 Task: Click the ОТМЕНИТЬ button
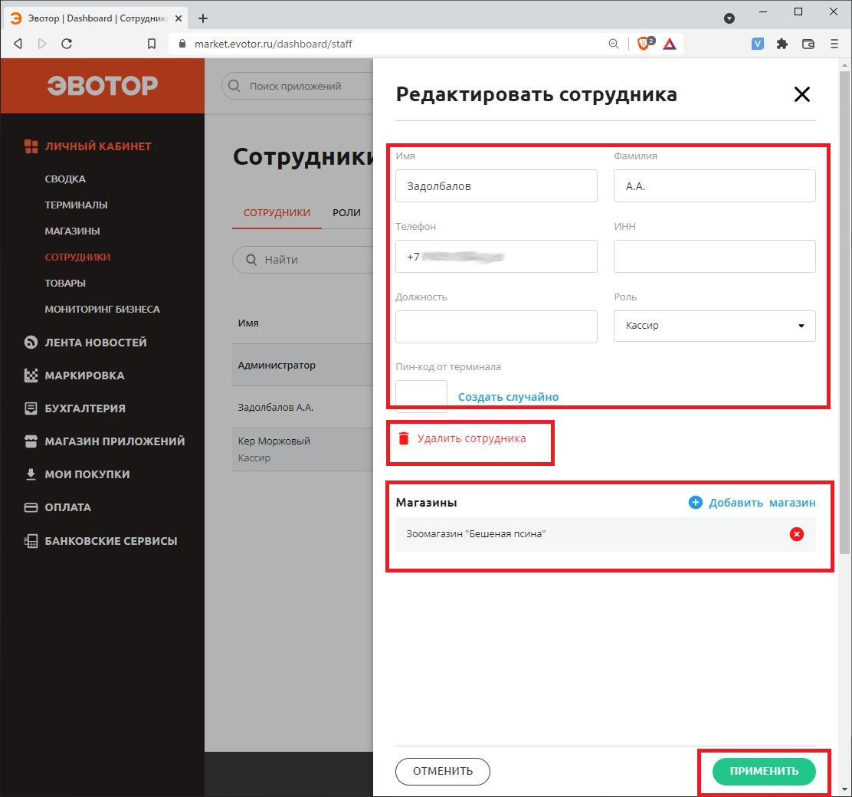coord(442,772)
